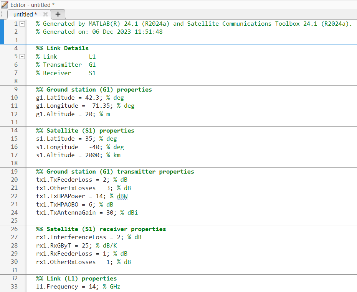This screenshot has height=292, width=357.
Task: Click line number 22 in the gutter
Action: point(14,196)
